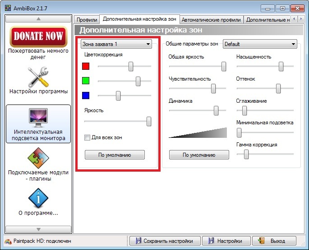Open the Default zone parameters dropdown
309x250 pixels.
click(x=260, y=44)
